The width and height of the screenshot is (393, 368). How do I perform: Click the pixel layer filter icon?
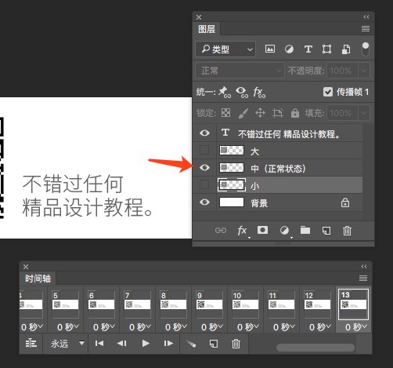point(270,49)
